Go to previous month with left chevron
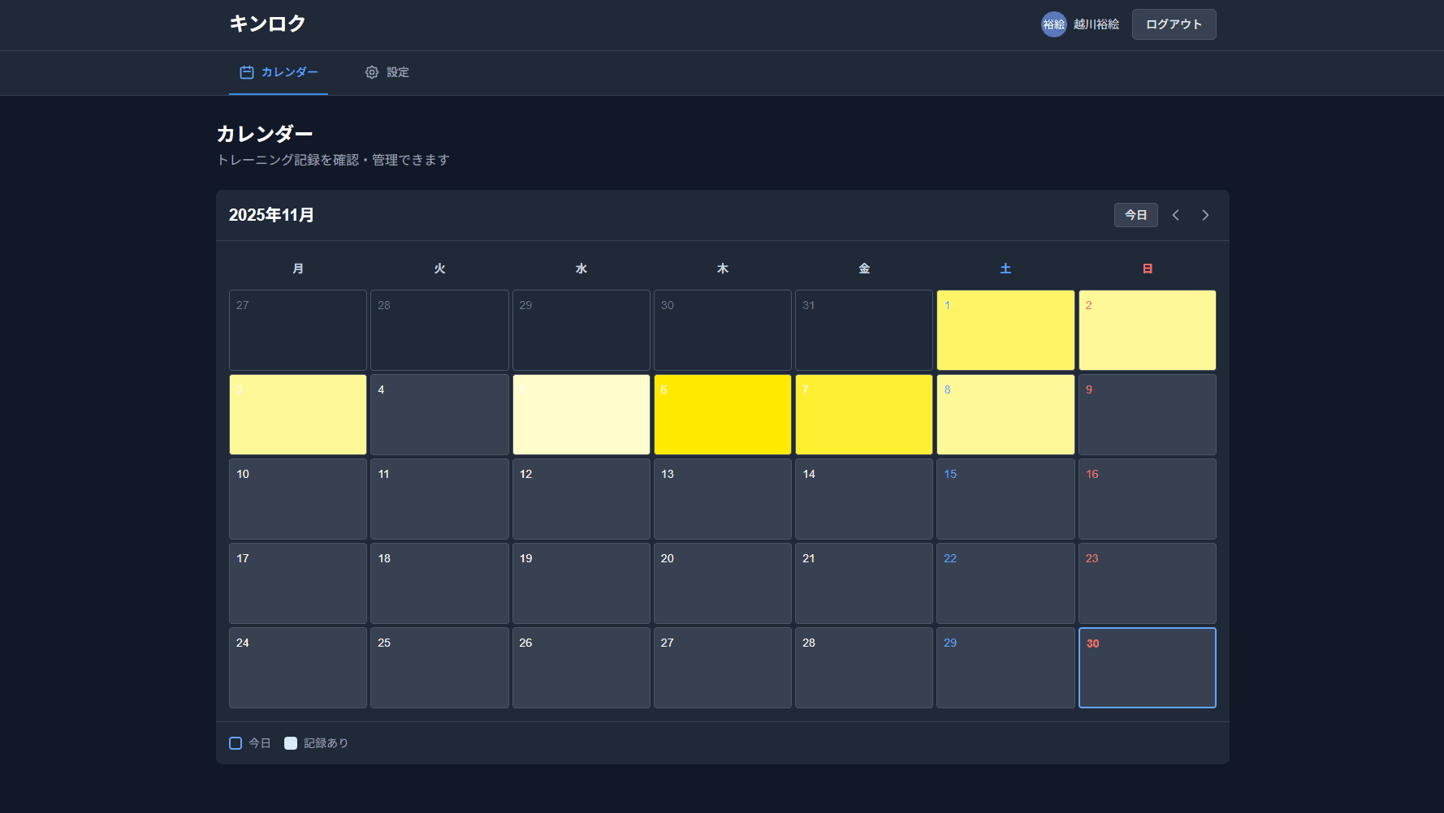 [x=1175, y=215]
